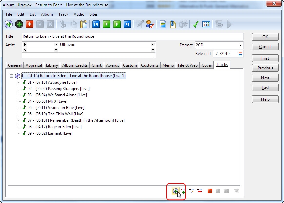Viewport: 284px width, 203px height.
Task: Select track 04 Mr X [Live]
Action: 47,101
